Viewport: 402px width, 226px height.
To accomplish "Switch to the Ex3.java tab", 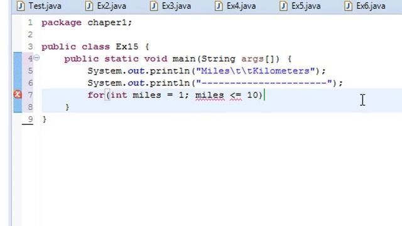I will [170, 6].
